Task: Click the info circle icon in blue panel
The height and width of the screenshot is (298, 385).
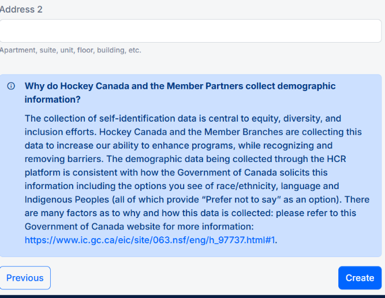Action: (11, 86)
